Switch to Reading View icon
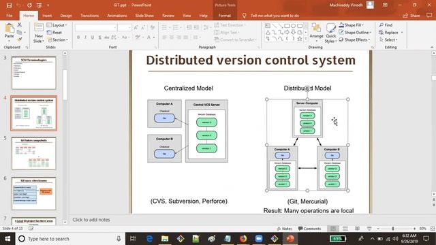Viewport: 436px width, 245px height. 357,229
